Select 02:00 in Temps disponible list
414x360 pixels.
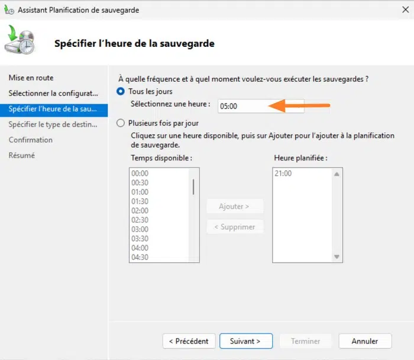point(140,211)
